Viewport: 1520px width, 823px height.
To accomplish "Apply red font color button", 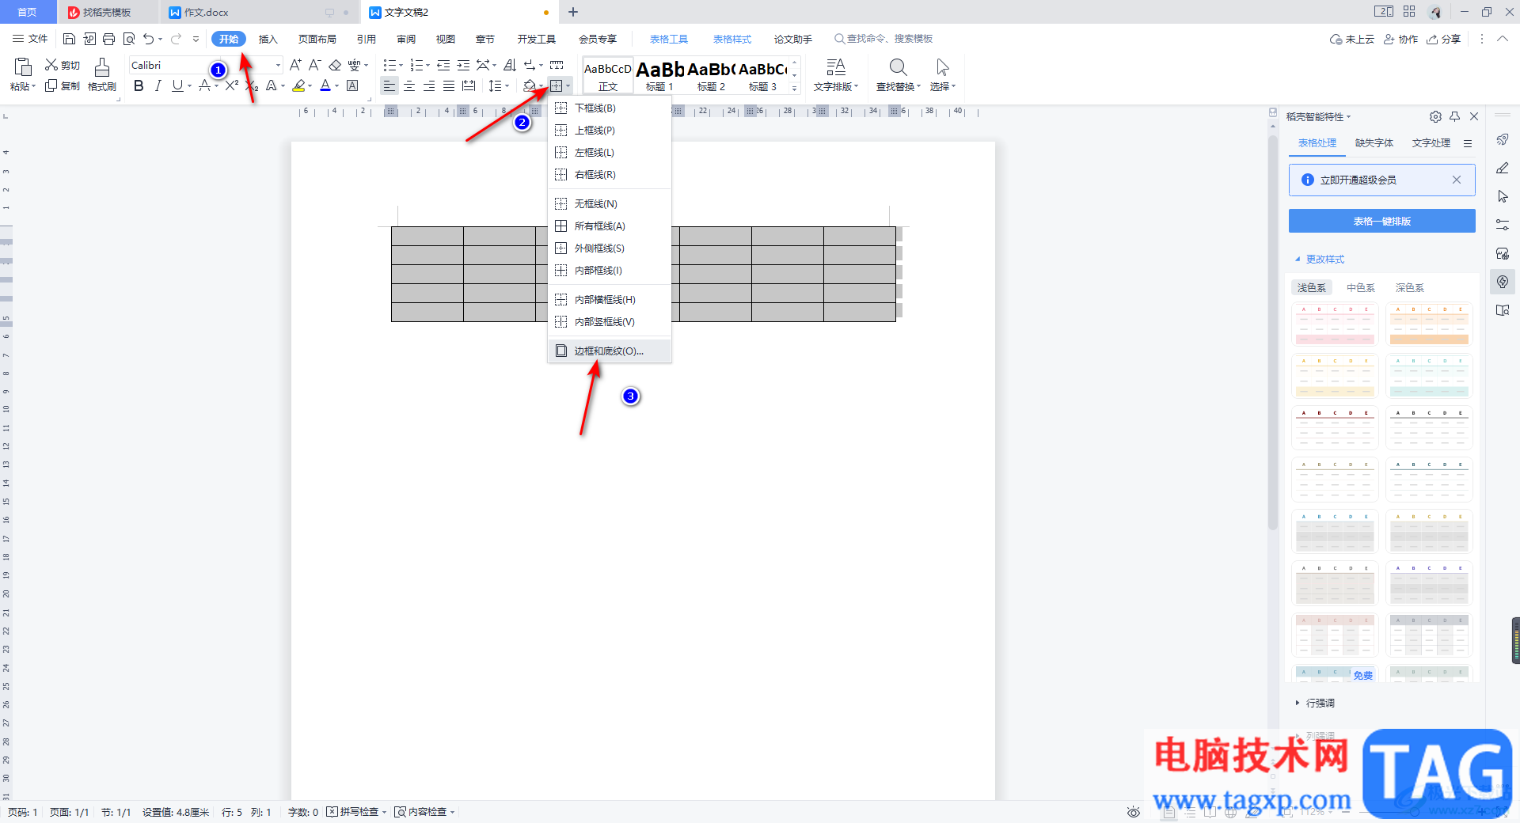I will point(325,85).
